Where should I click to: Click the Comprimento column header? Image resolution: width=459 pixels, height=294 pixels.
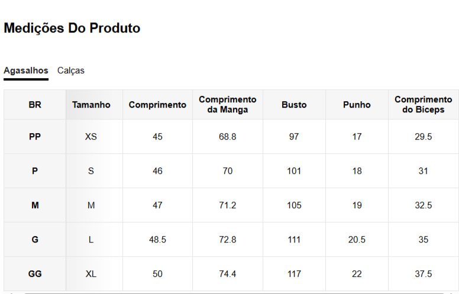tap(157, 105)
